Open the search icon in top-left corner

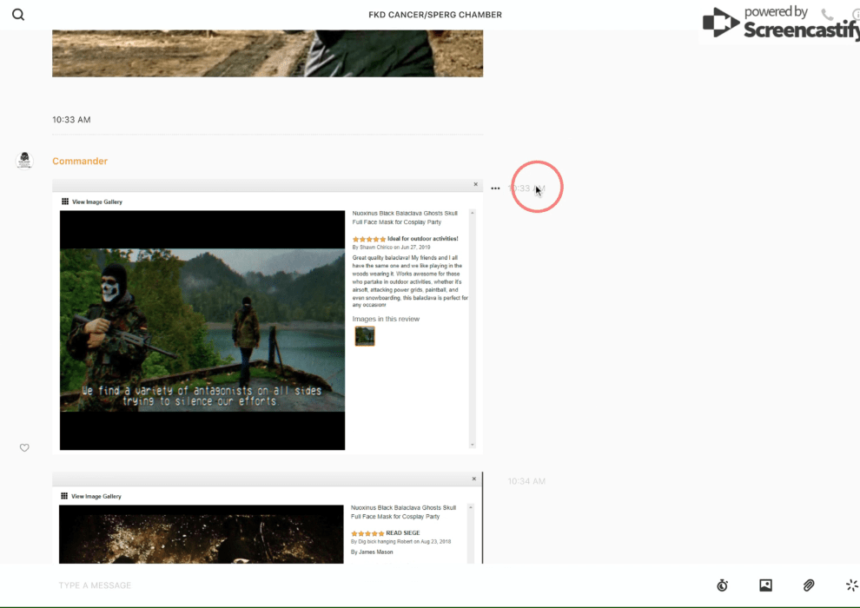coord(18,15)
